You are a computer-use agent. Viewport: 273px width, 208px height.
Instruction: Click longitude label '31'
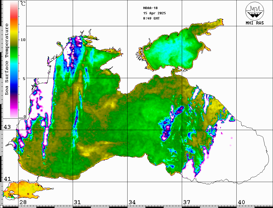tap(77, 202)
